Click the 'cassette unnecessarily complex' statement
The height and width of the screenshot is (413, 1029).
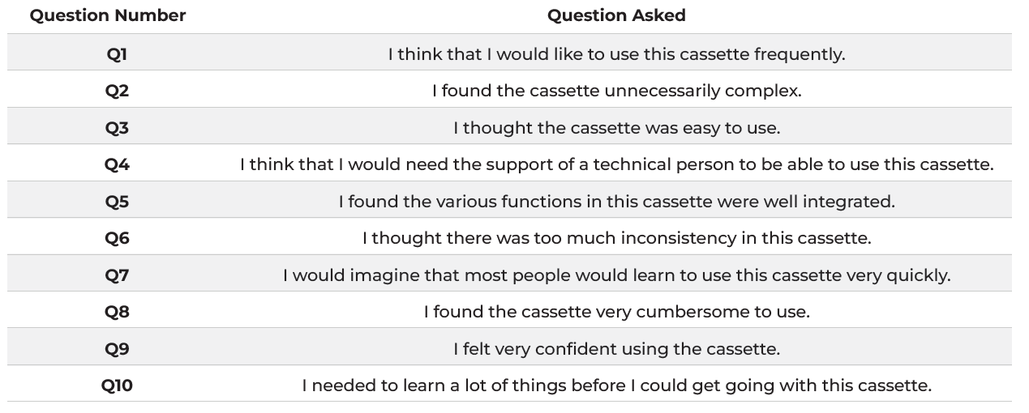(x=616, y=91)
